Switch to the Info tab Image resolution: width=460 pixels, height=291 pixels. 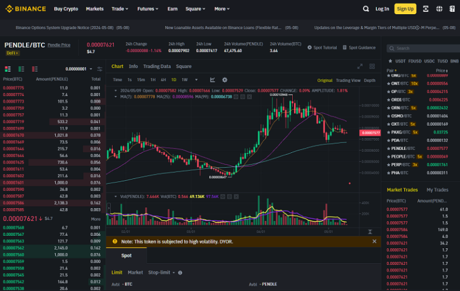(133, 66)
